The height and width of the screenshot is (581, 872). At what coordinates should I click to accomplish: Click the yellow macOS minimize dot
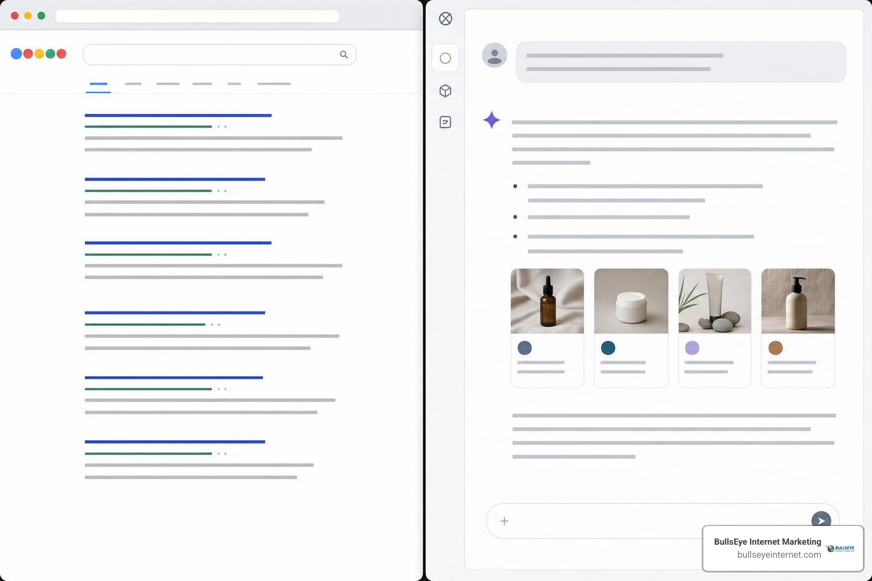[28, 16]
